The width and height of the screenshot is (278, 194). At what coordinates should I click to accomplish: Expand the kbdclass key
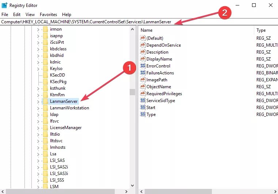pyautogui.click(x=38, y=49)
